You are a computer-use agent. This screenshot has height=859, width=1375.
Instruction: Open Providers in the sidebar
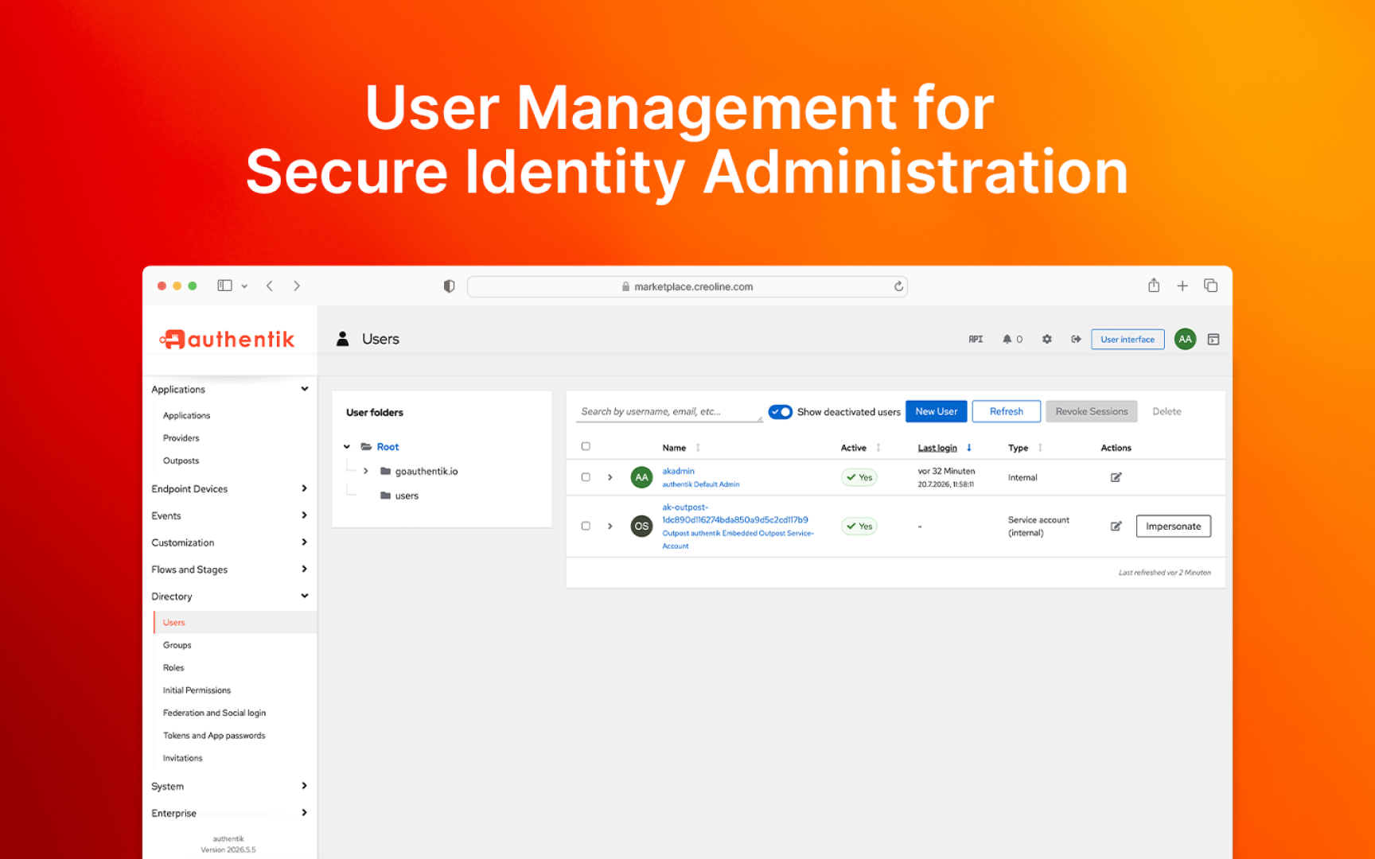(x=181, y=438)
